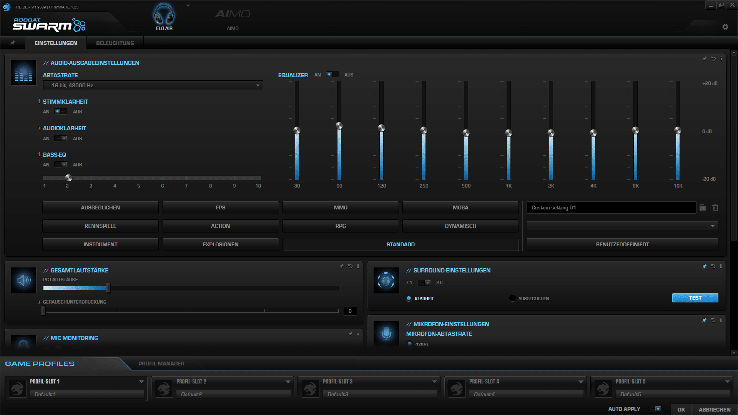This screenshot has height=415, width=738.
Task: Save custom equalizer setting with folder icon
Action: (x=703, y=207)
